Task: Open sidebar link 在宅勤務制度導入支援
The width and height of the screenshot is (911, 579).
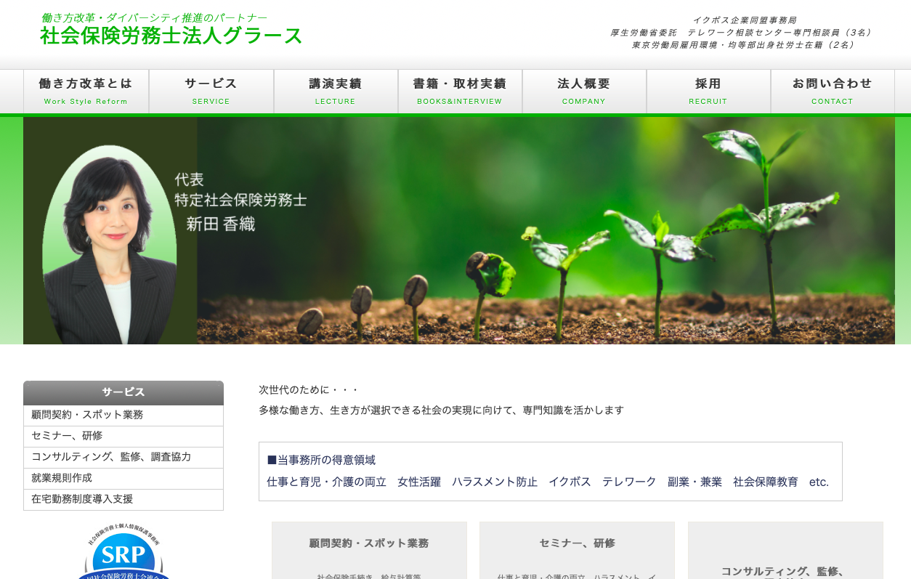Action: pos(124,500)
